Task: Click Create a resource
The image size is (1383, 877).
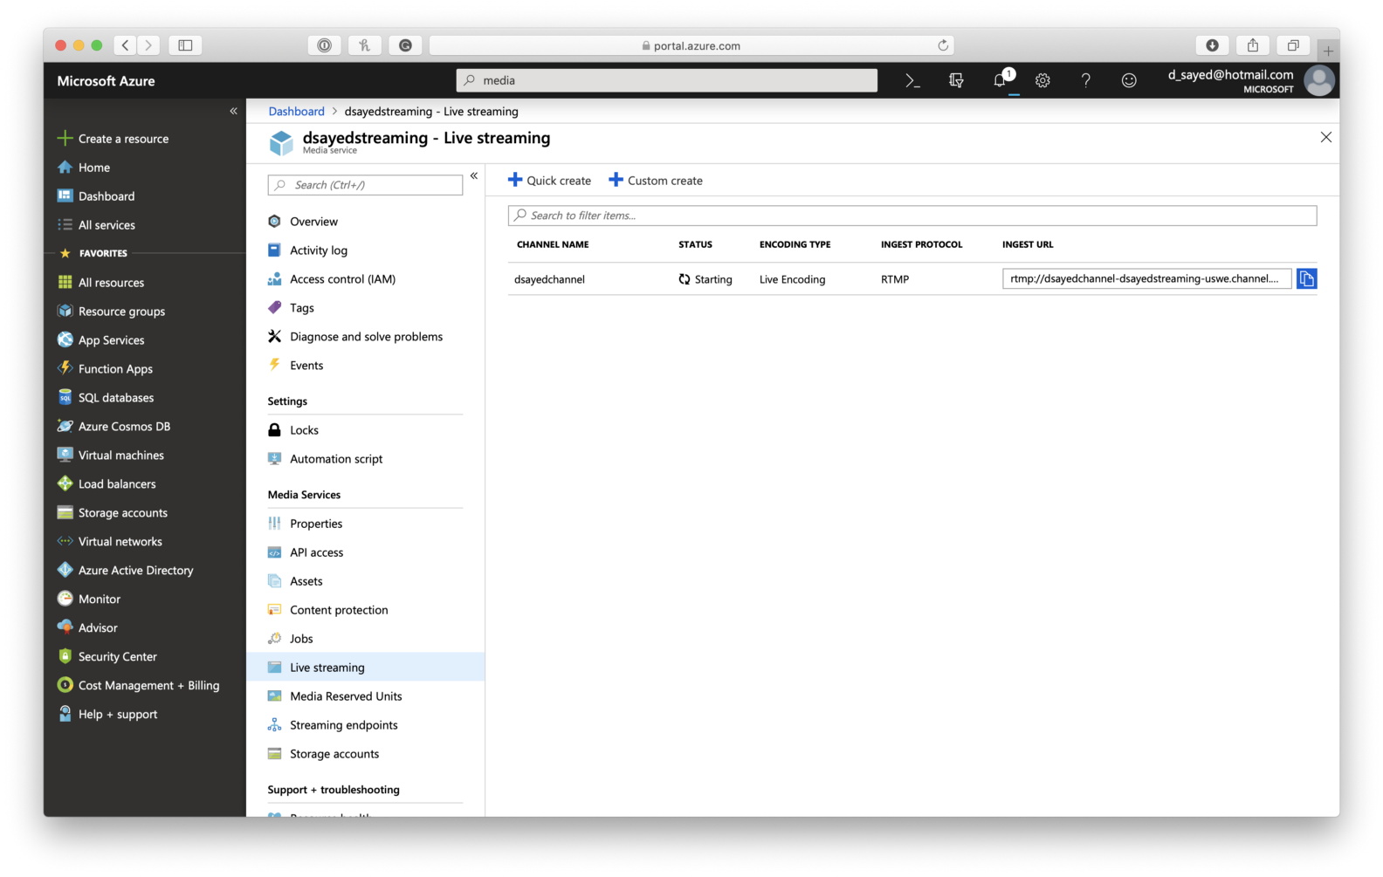Action: tap(113, 139)
